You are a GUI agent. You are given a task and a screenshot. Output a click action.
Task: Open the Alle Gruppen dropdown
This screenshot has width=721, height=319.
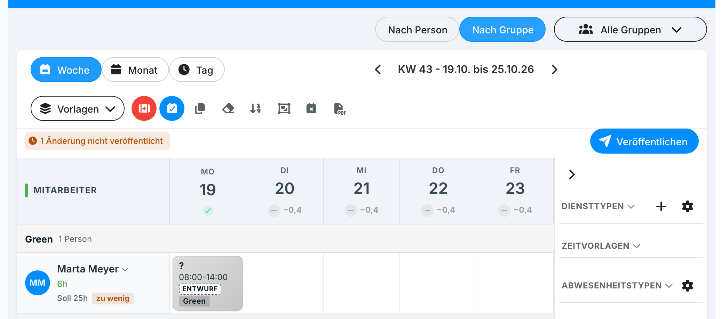point(630,30)
